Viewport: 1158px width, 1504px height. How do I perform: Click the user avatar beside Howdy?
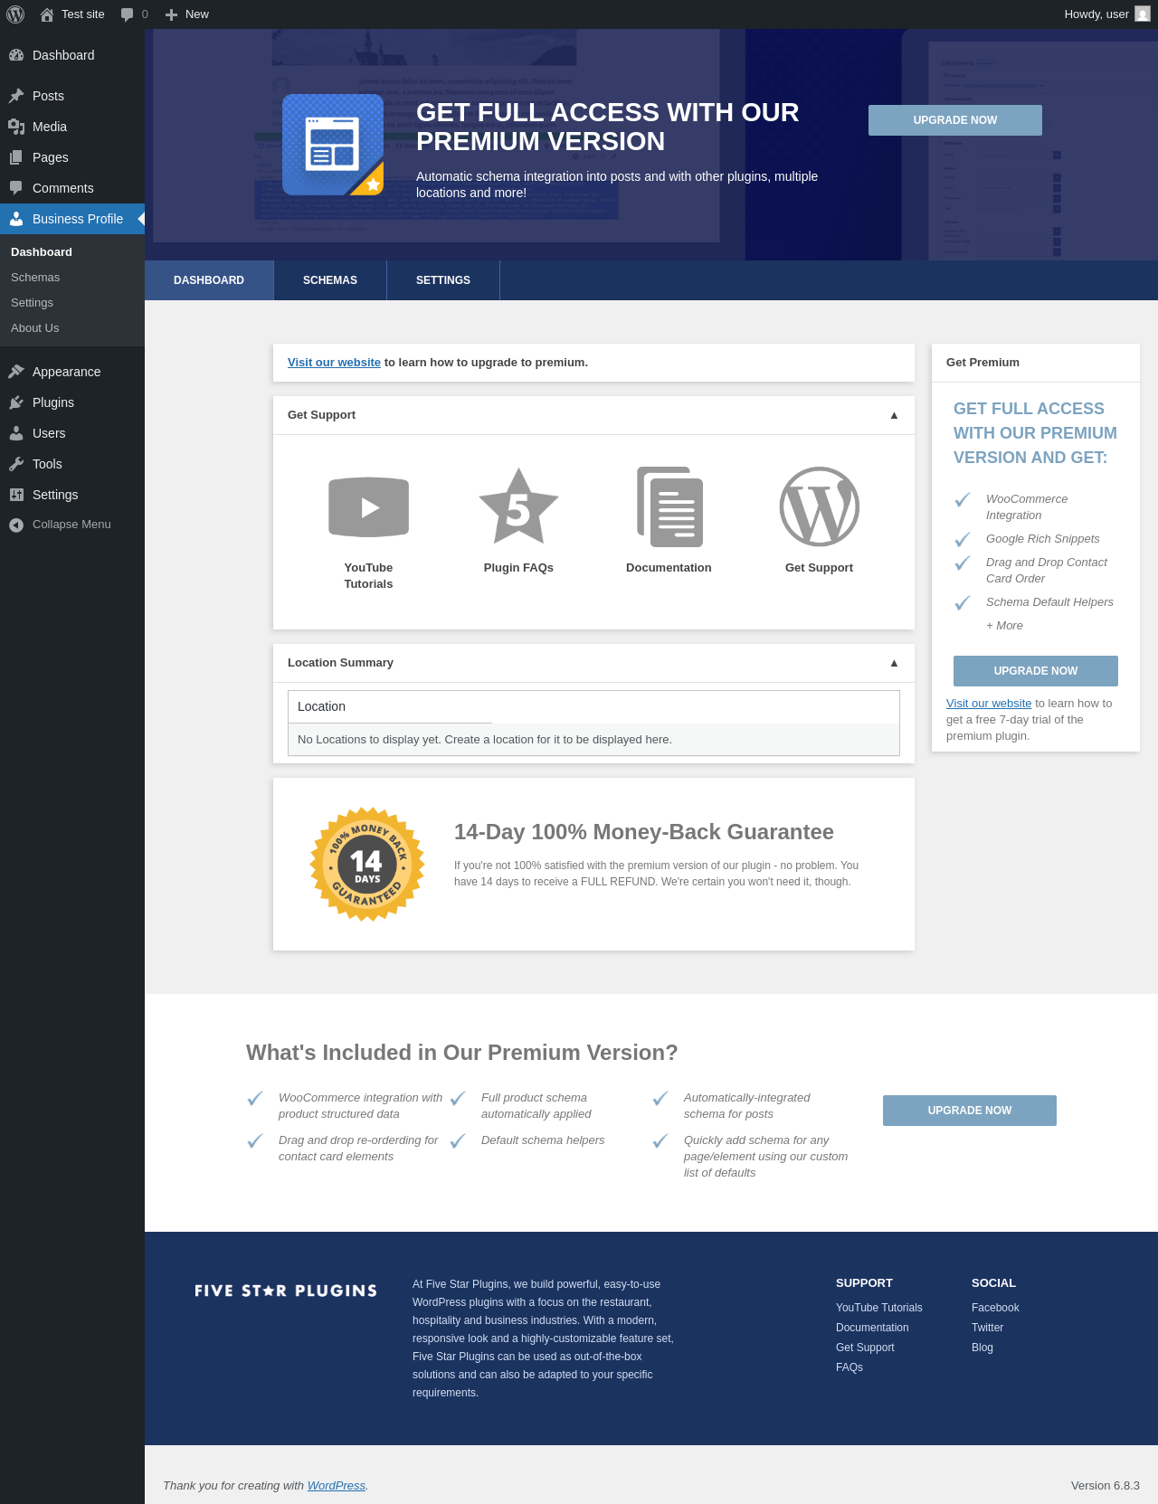pos(1143,14)
